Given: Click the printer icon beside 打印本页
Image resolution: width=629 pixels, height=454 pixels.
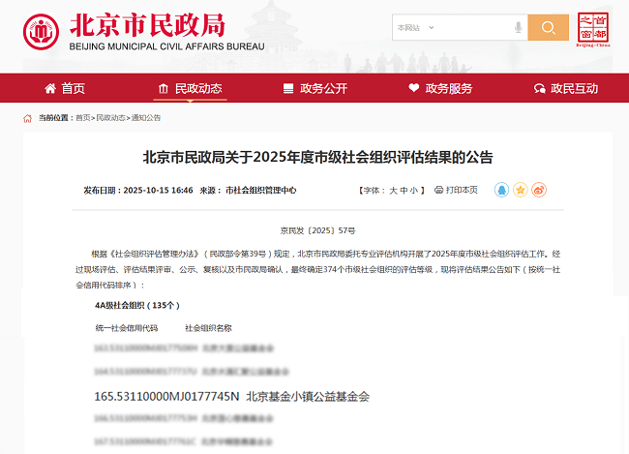Looking at the screenshot, I should [437, 191].
